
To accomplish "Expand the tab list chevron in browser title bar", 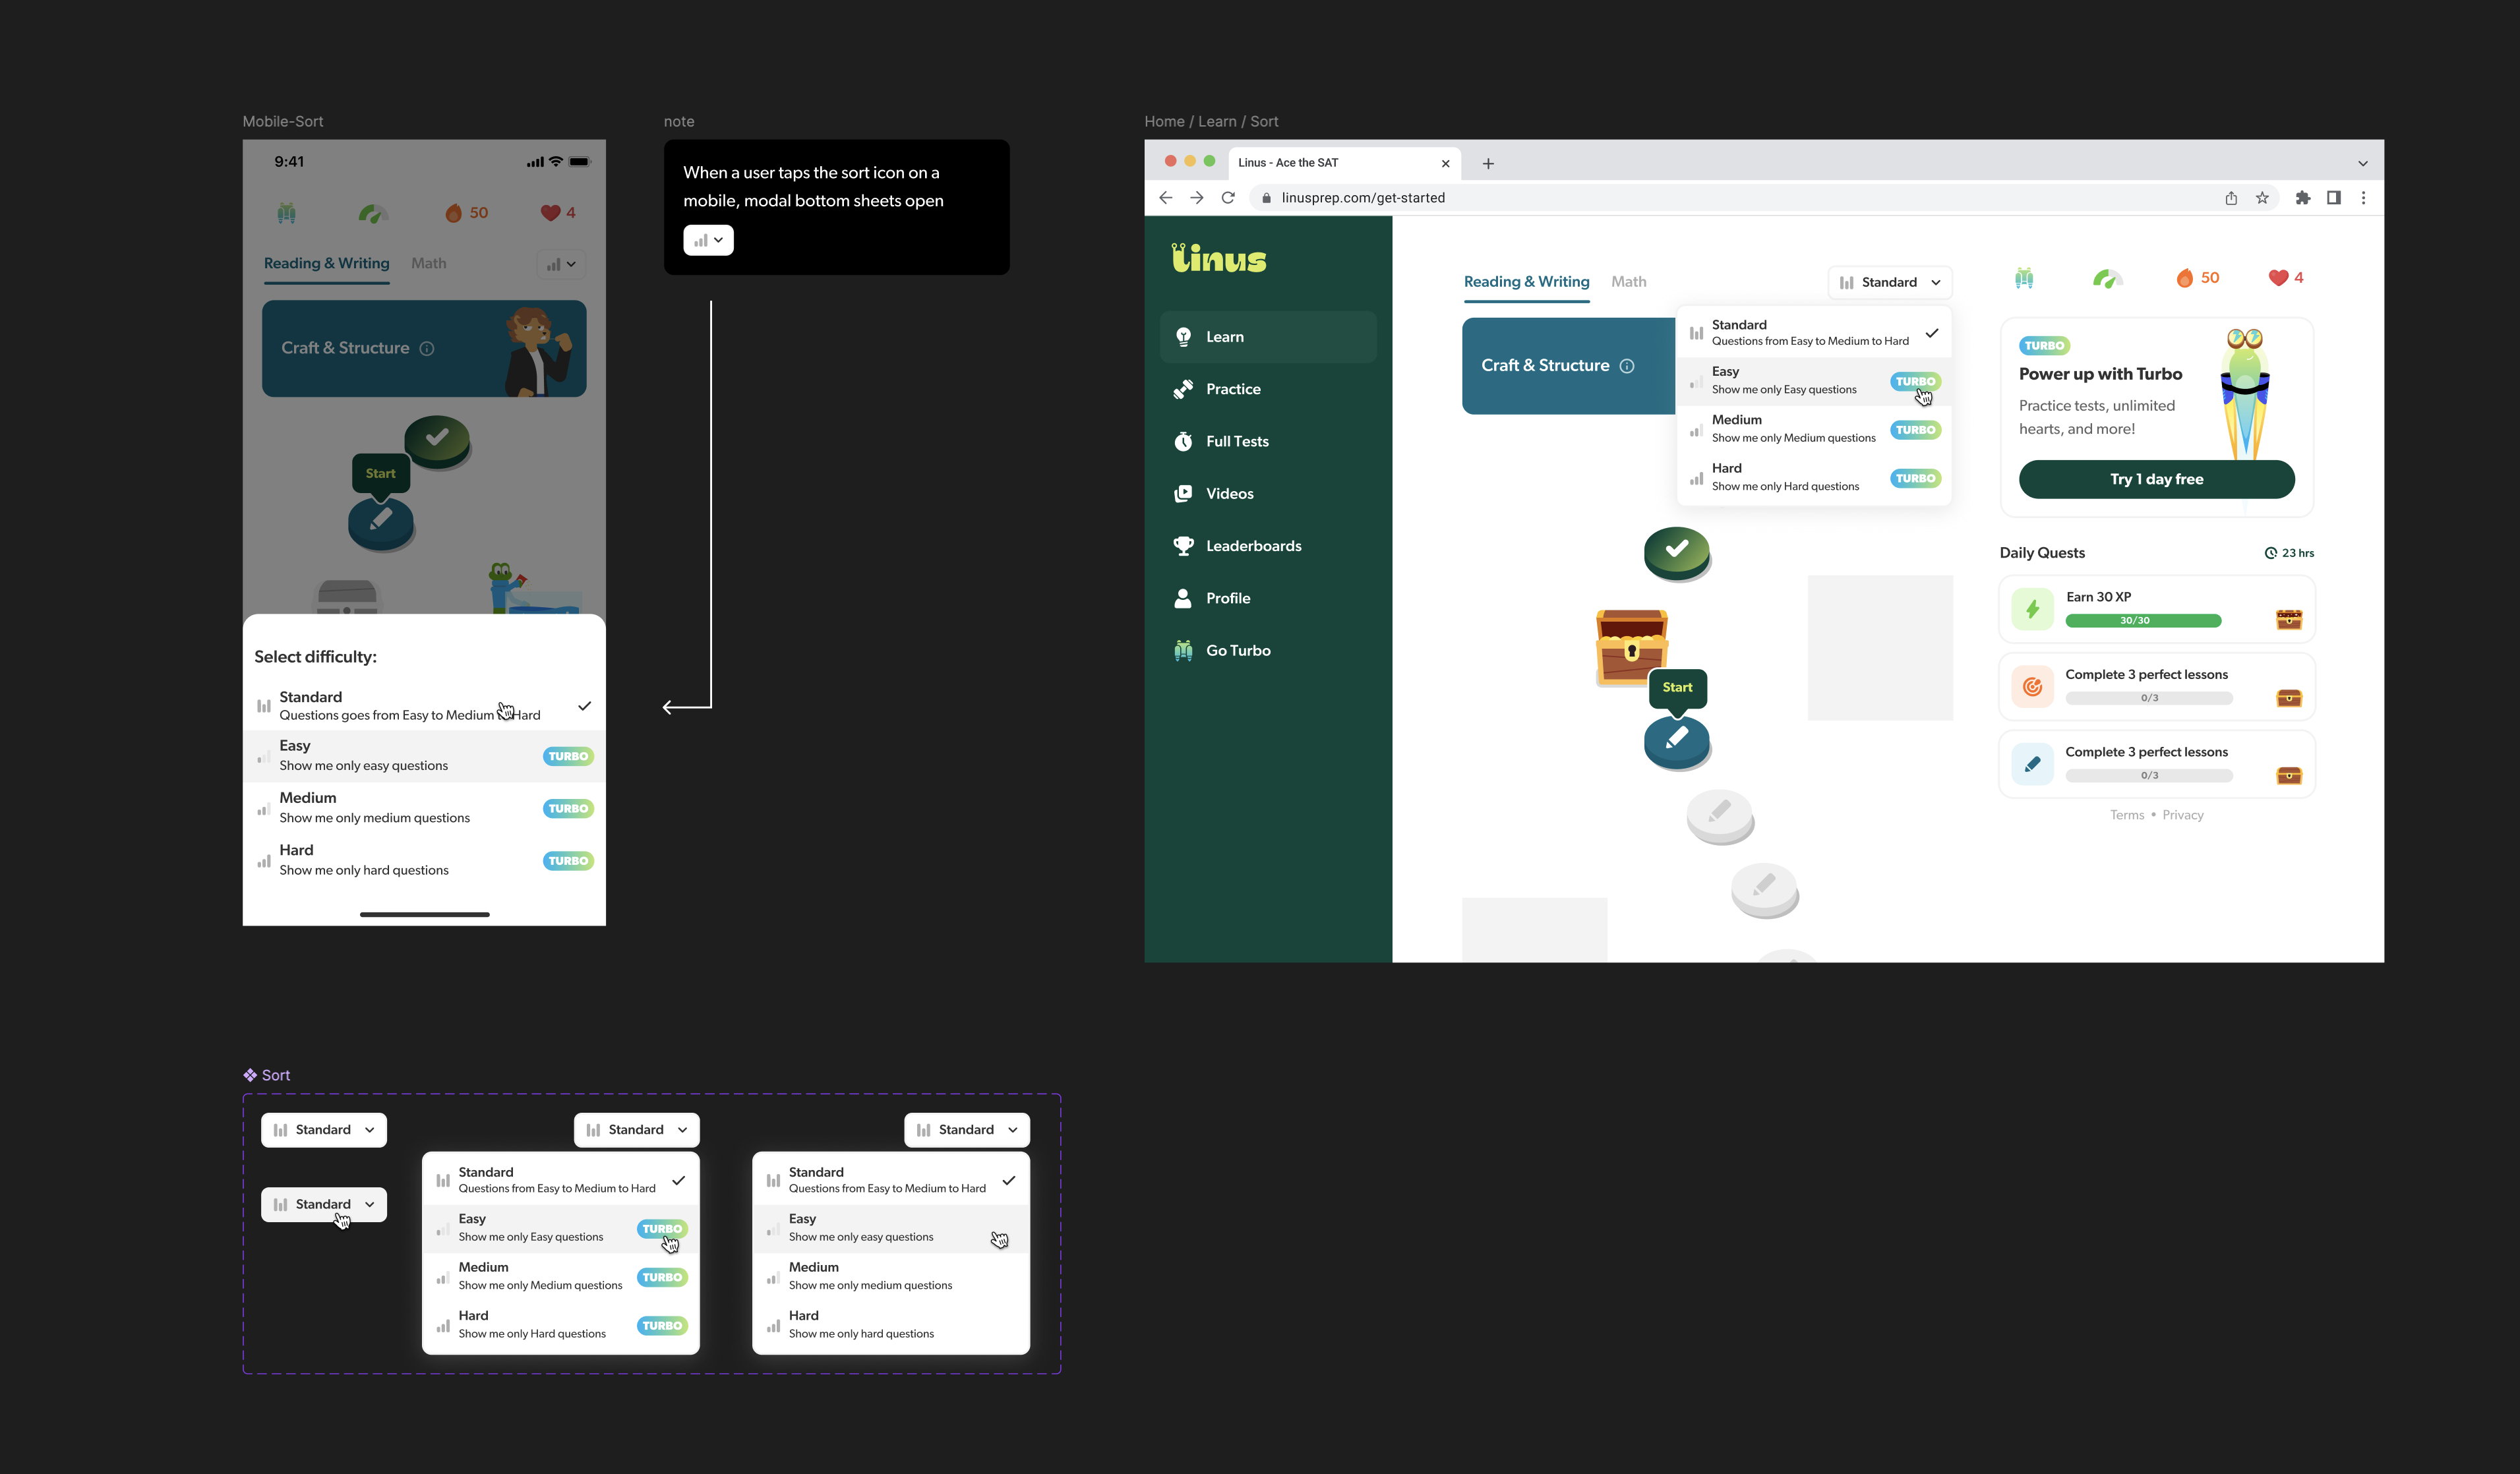I will [x=2362, y=163].
